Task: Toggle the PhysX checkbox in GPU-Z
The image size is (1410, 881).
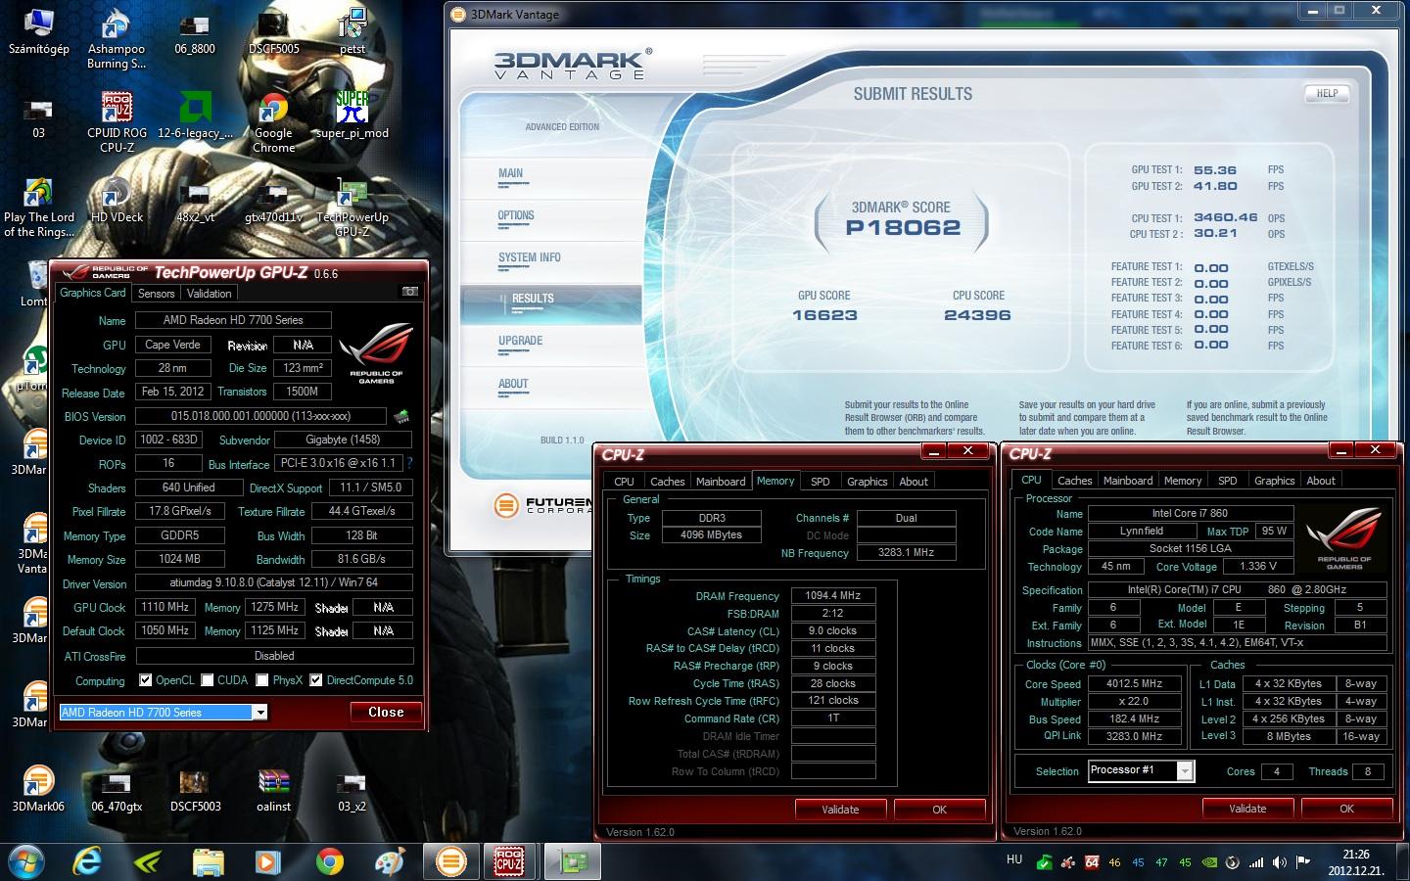Action: [x=261, y=680]
